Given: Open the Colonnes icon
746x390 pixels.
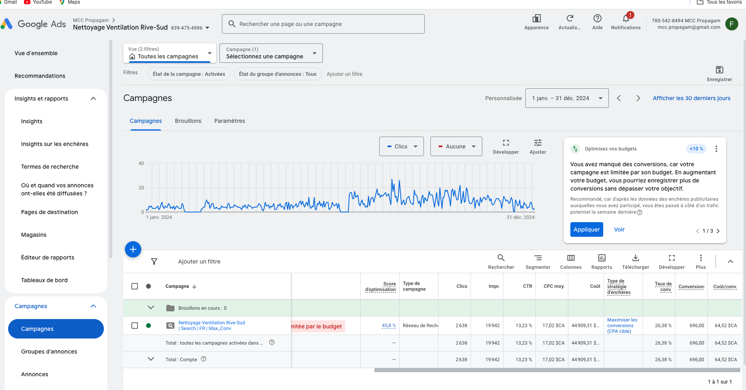Looking at the screenshot, I should click(x=571, y=258).
